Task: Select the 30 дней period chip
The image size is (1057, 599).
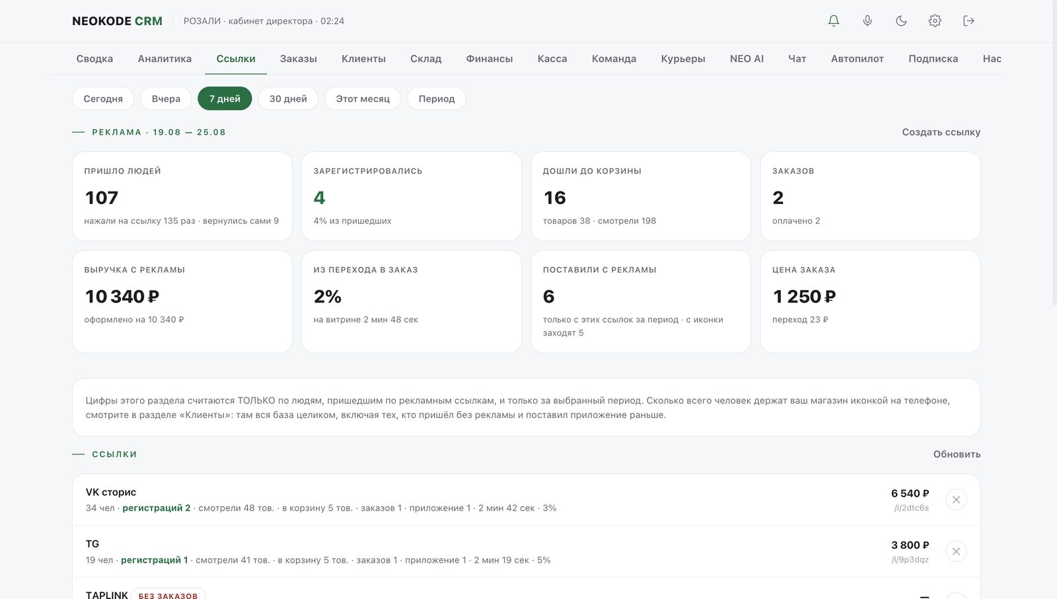Action: tap(288, 98)
